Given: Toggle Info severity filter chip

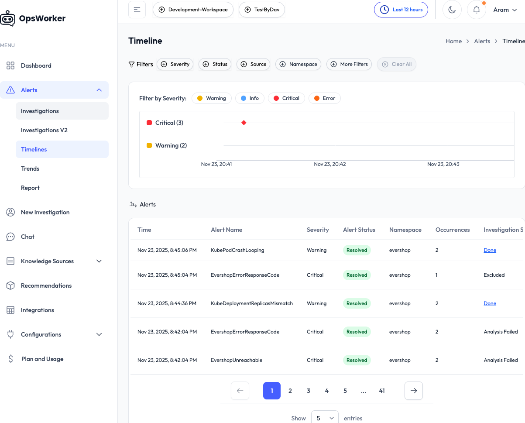Looking at the screenshot, I should 250,98.
